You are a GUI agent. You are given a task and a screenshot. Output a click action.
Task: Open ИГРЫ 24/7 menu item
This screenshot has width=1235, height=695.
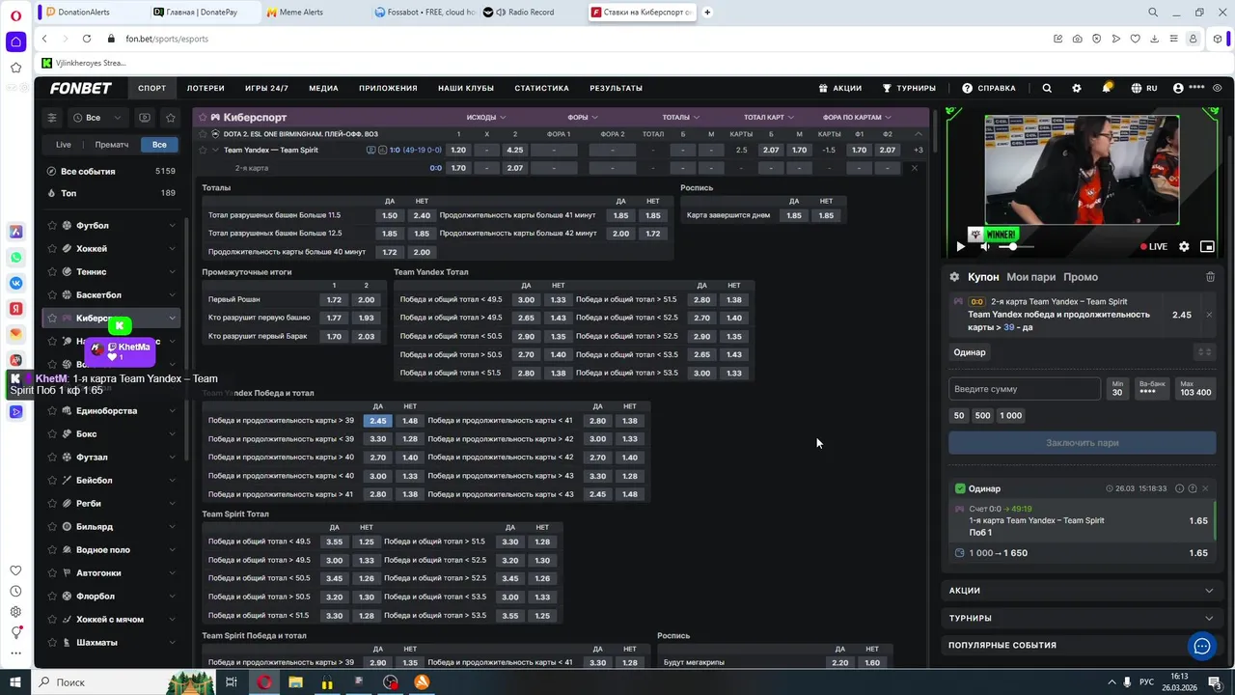tap(266, 88)
